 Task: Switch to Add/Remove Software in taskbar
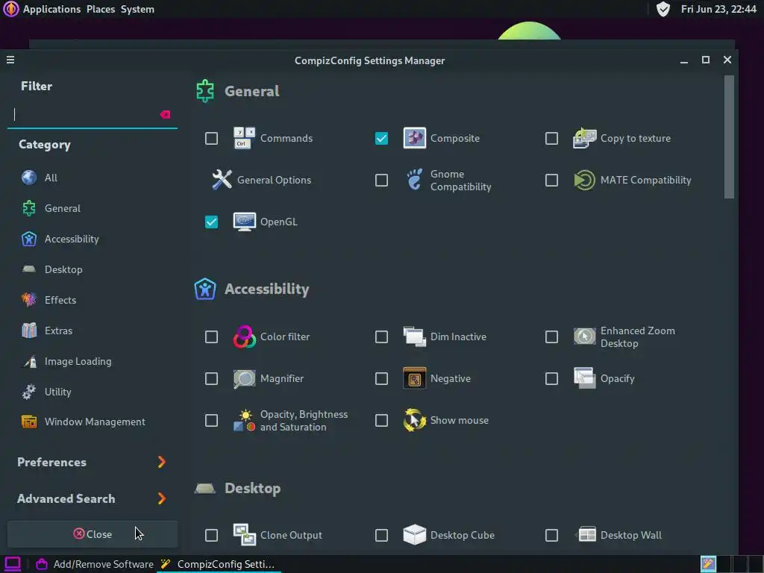click(x=95, y=564)
